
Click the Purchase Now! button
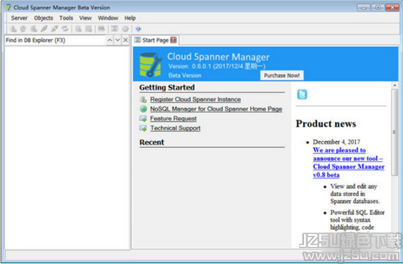[281, 76]
